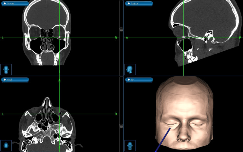Expand the Coronal view dropdown
The height and width of the screenshot is (152, 243).
pos(15,4)
